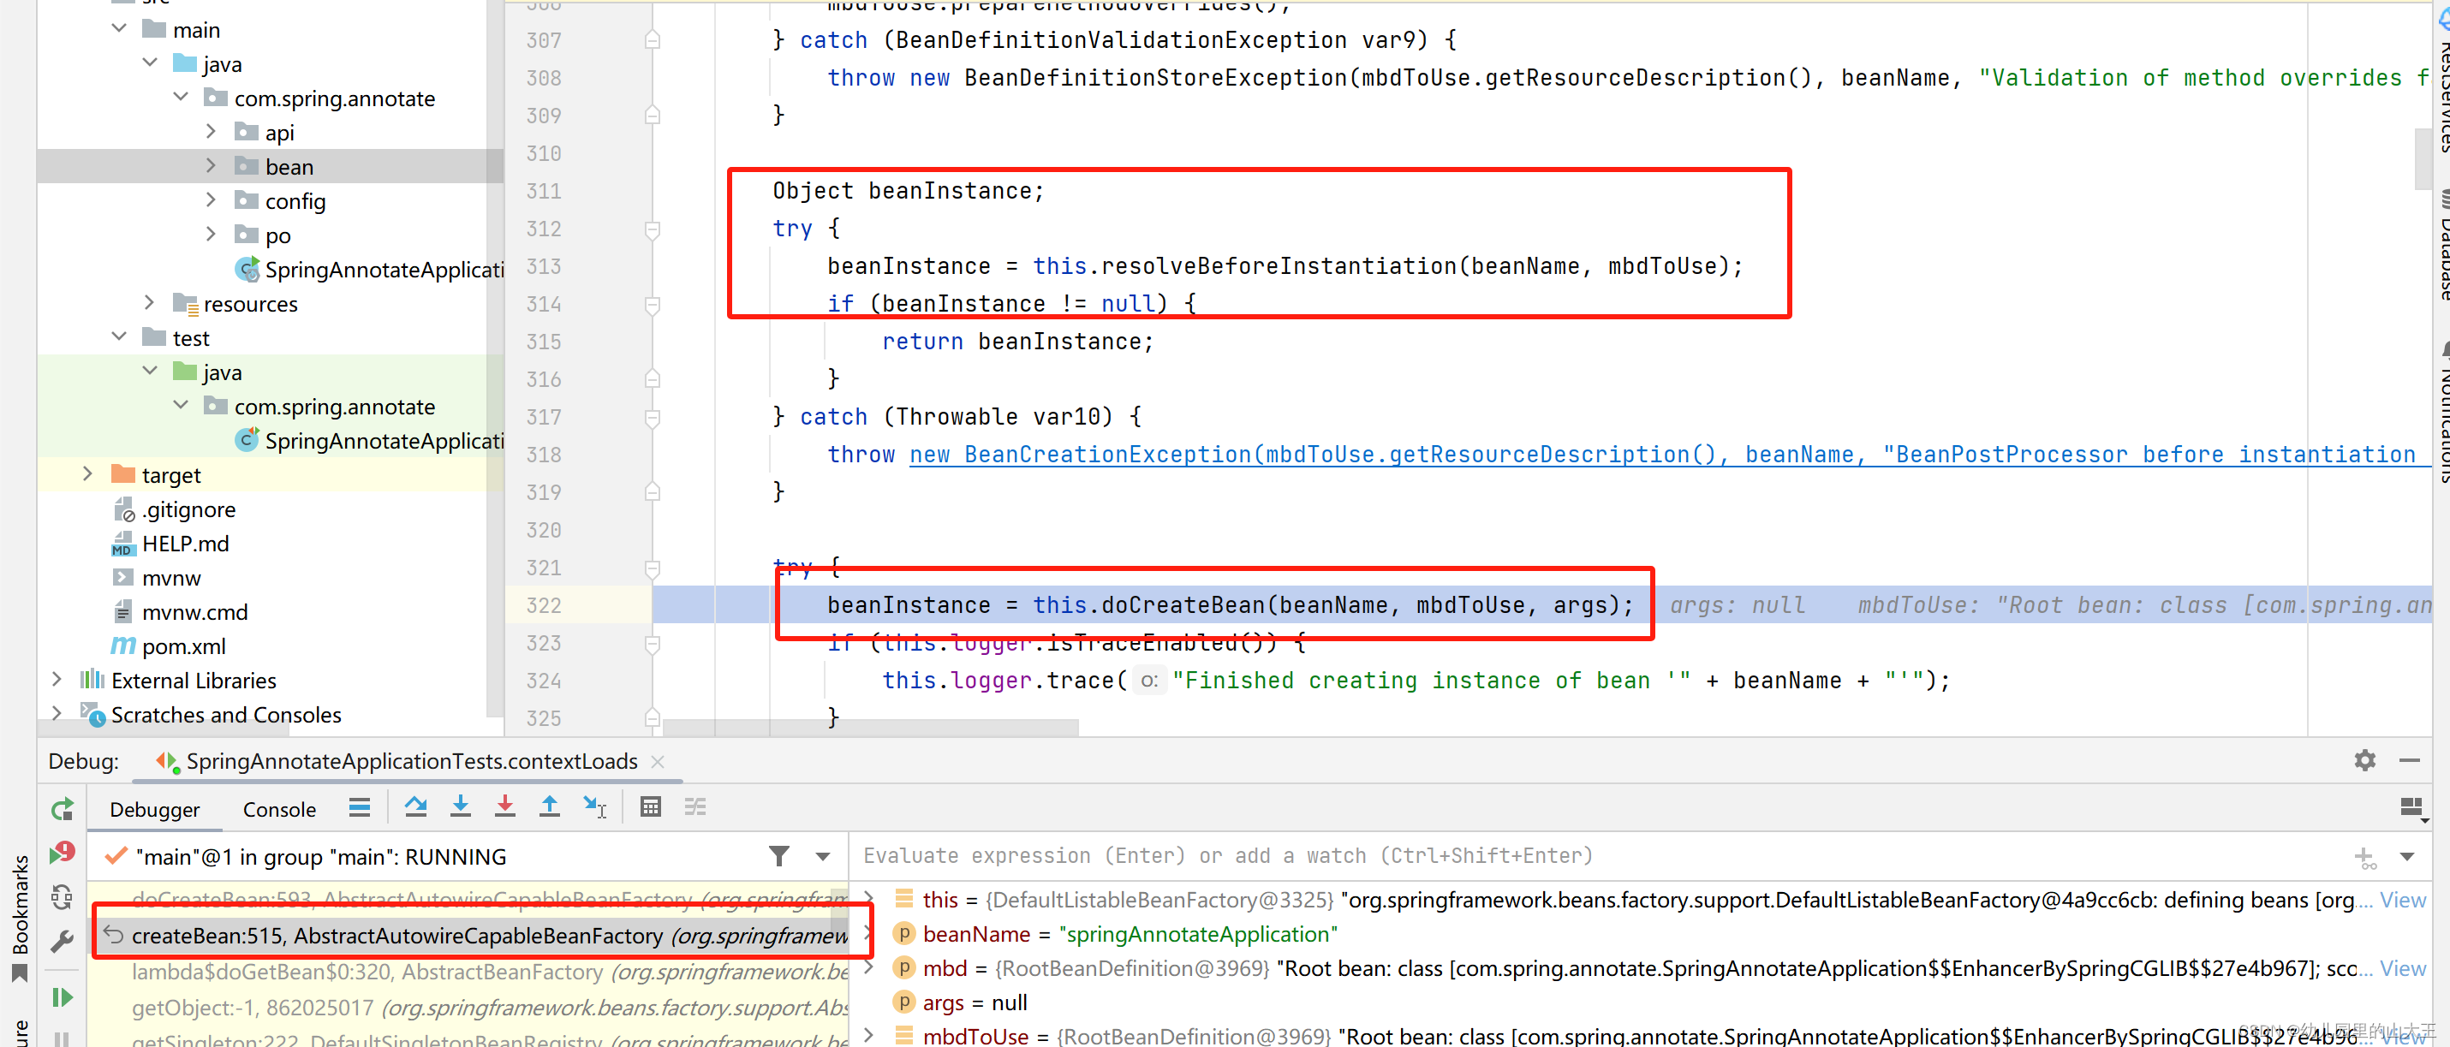This screenshot has height=1047, width=2450.
Task: Click editor horizontal scrollbar
Action: point(870,728)
